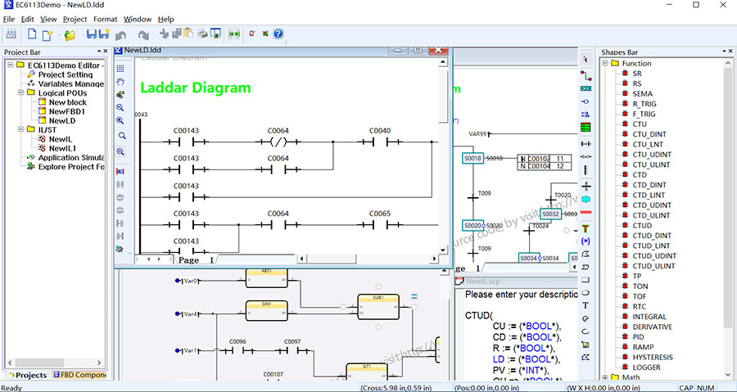Screen dimensions: 737x392
Task: Collapse the EC6113Demo Editor tree root
Action: [x=11, y=65]
